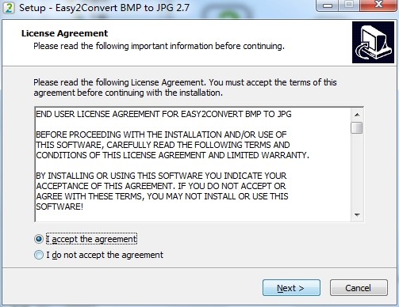Click the disabled maximize button in title bar

pos(349,5)
